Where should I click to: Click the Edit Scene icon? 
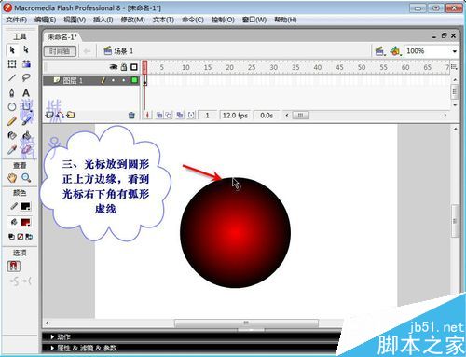coord(379,51)
